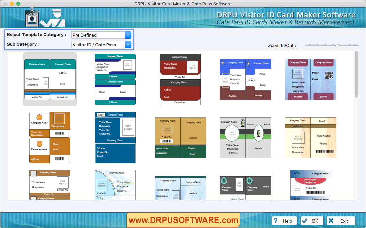The image size is (366, 228).
Task: Open the www.DRPUSOFTWARE.com link
Action: pyautogui.click(x=183, y=220)
